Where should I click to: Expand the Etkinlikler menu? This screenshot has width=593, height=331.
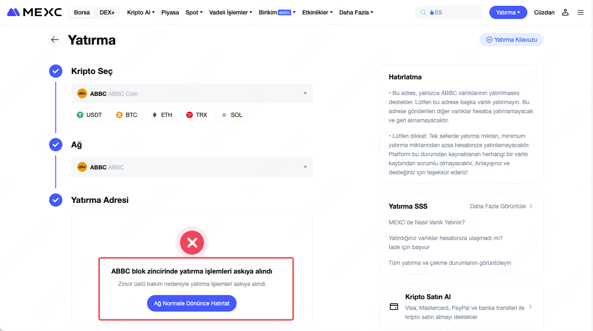point(318,12)
